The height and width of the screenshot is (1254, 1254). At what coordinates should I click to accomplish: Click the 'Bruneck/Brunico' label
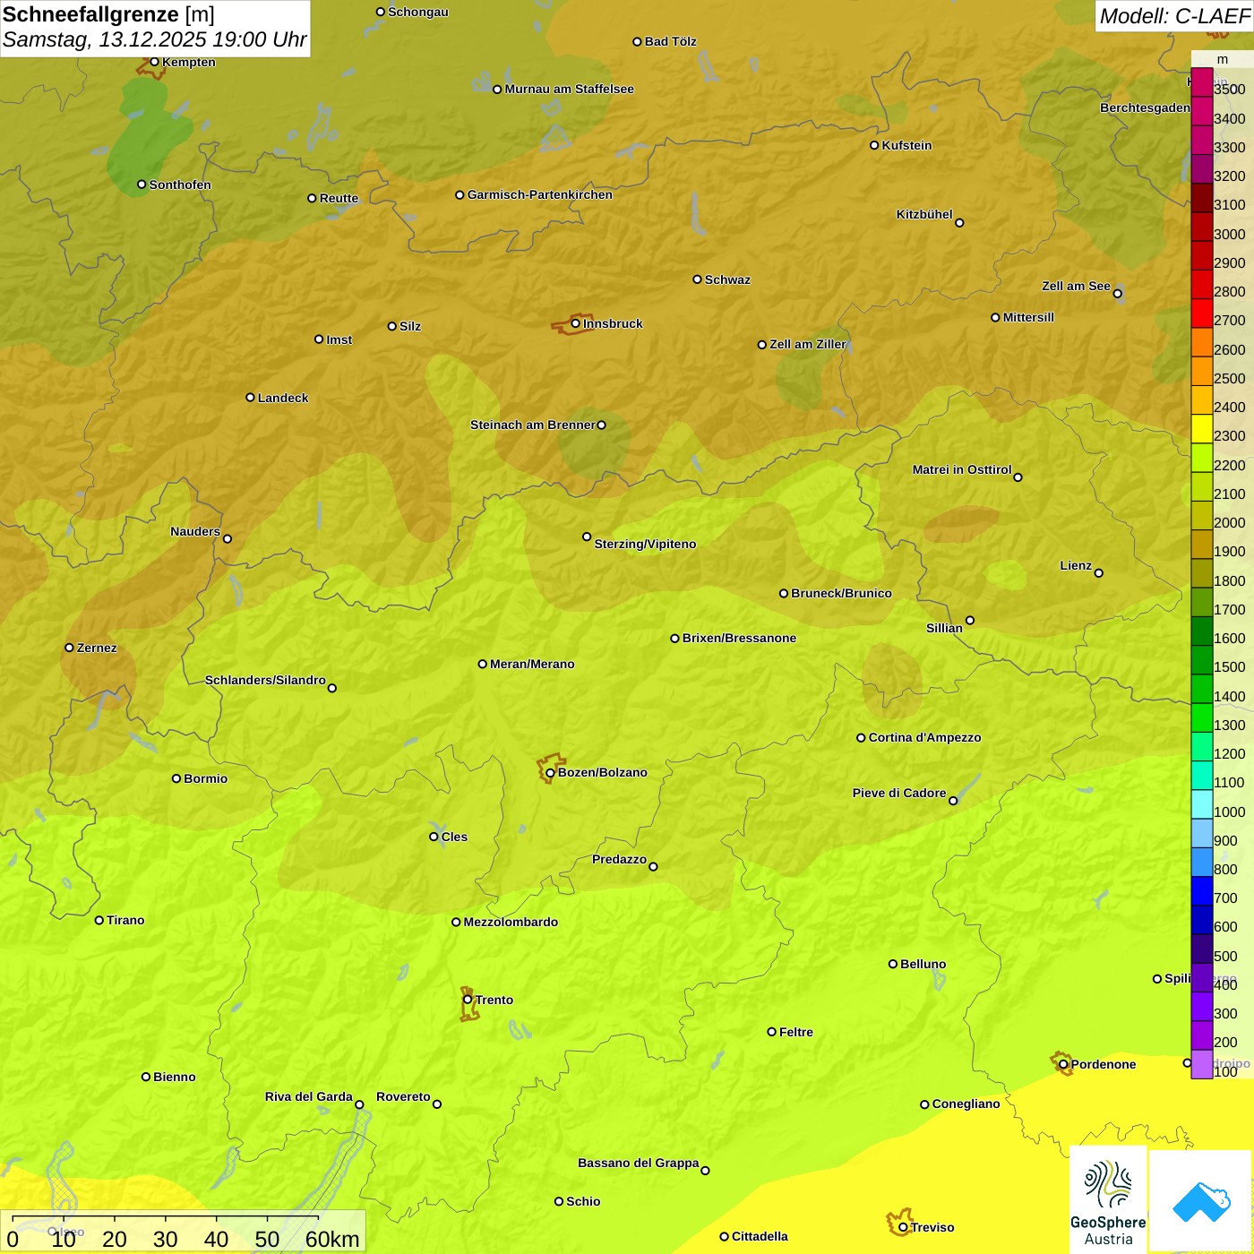841,593
